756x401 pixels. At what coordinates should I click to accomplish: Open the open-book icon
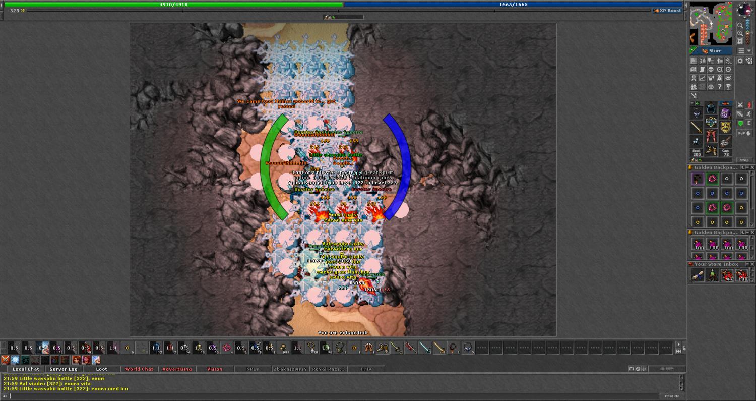click(694, 69)
